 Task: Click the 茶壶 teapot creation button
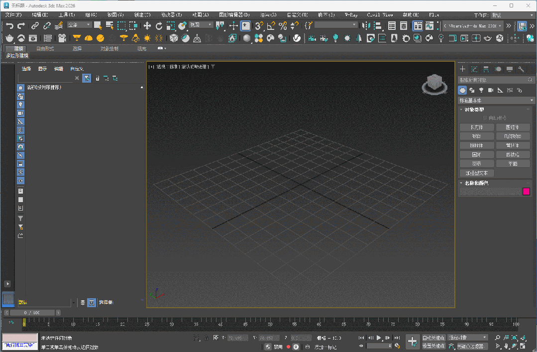477,163
